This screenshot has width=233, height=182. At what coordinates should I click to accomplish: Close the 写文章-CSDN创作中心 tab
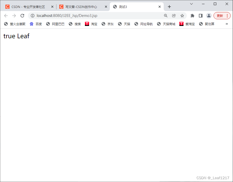[106, 7]
